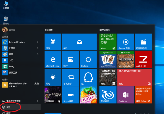The width and height of the screenshot is (164, 114).
Task: Open the Skype视频 tile
Action: [71, 95]
